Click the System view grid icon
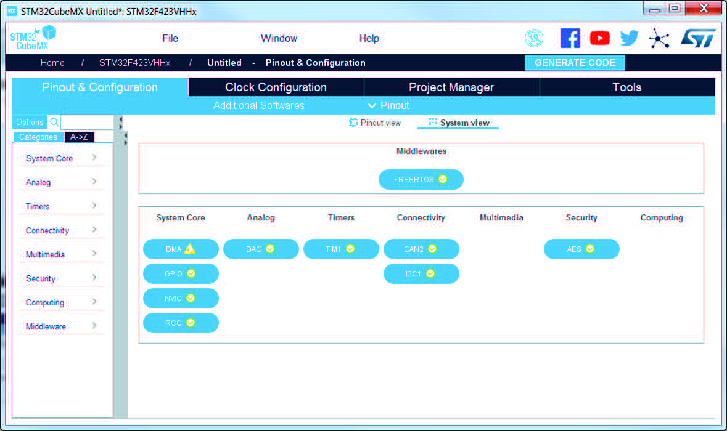Viewport: 727px width, 431px height. pos(432,122)
